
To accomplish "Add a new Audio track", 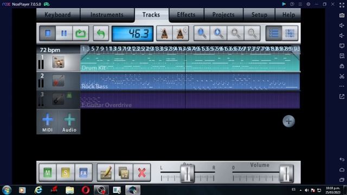I will 69,122.
